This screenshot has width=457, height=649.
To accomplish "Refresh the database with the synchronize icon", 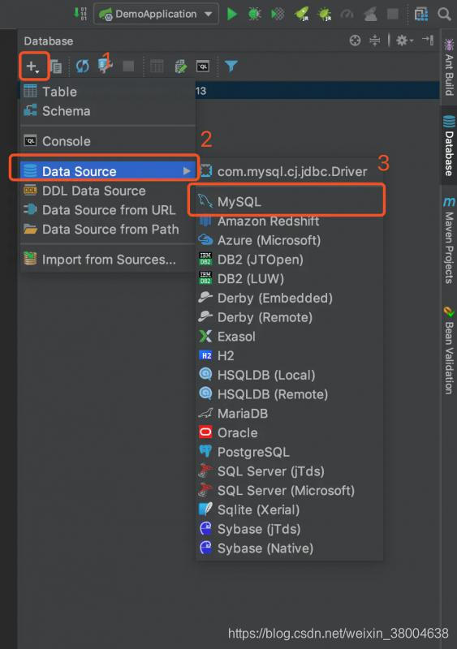I will tap(83, 67).
